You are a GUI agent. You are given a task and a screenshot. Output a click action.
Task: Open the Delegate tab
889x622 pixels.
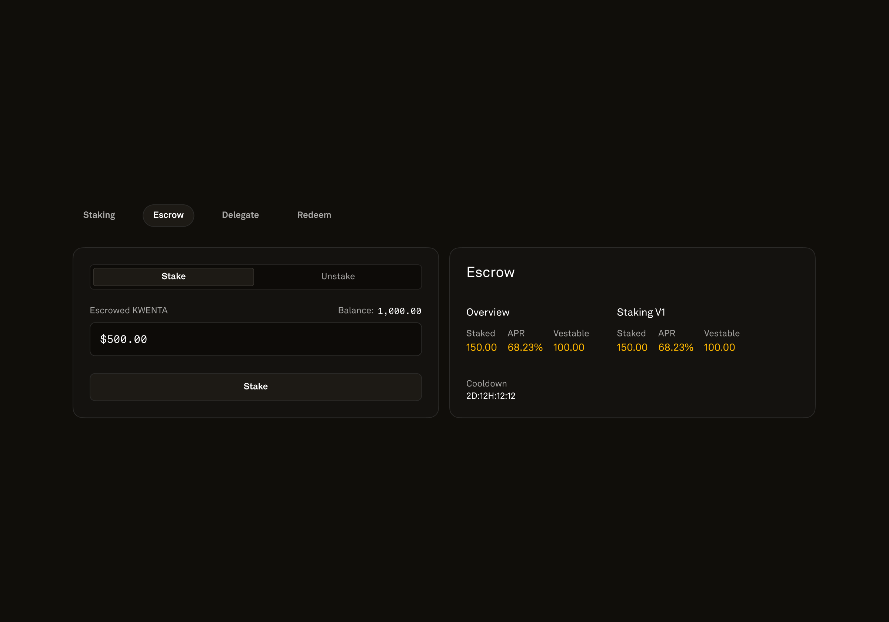[240, 215]
